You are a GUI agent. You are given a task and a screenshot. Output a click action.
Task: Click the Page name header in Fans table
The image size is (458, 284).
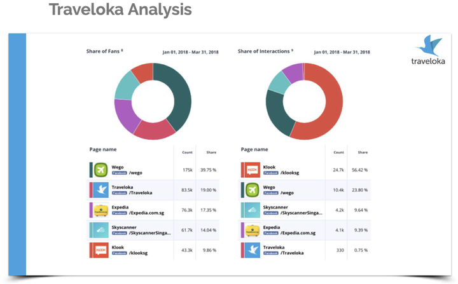coord(104,150)
